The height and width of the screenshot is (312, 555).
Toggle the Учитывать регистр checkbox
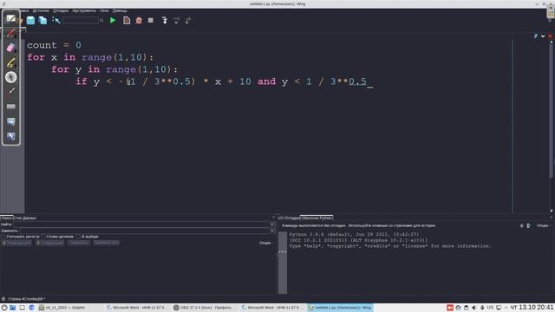coord(3,237)
